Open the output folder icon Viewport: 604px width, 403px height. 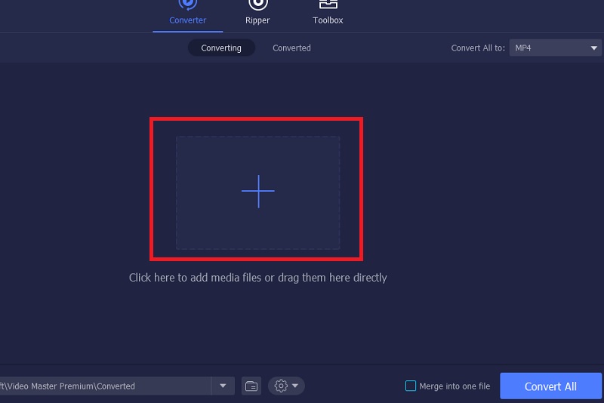tap(251, 386)
